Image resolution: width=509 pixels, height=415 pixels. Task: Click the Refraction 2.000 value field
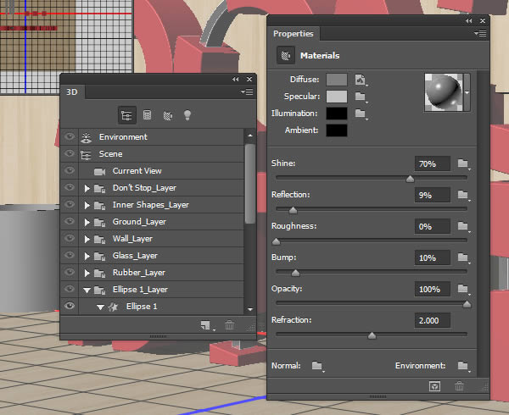(x=433, y=320)
